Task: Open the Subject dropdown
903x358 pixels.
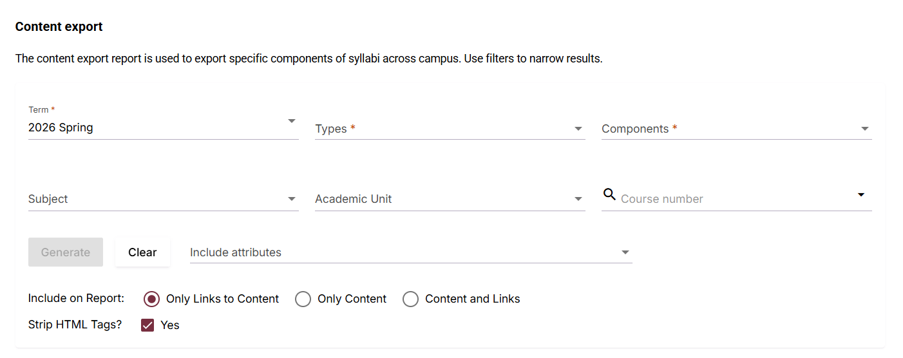Action: tap(291, 199)
